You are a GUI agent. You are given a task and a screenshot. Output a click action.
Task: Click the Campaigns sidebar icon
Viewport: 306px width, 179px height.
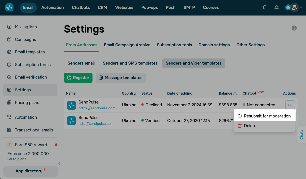pyautogui.click(x=9, y=39)
